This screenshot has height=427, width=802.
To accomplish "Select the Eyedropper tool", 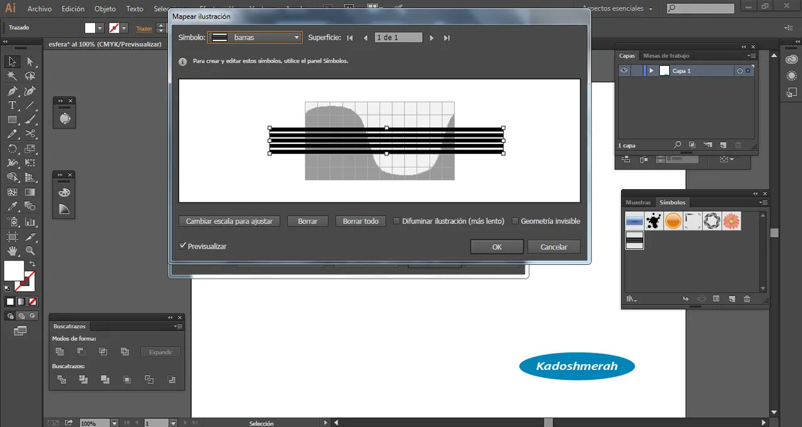I will coord(12,207).
